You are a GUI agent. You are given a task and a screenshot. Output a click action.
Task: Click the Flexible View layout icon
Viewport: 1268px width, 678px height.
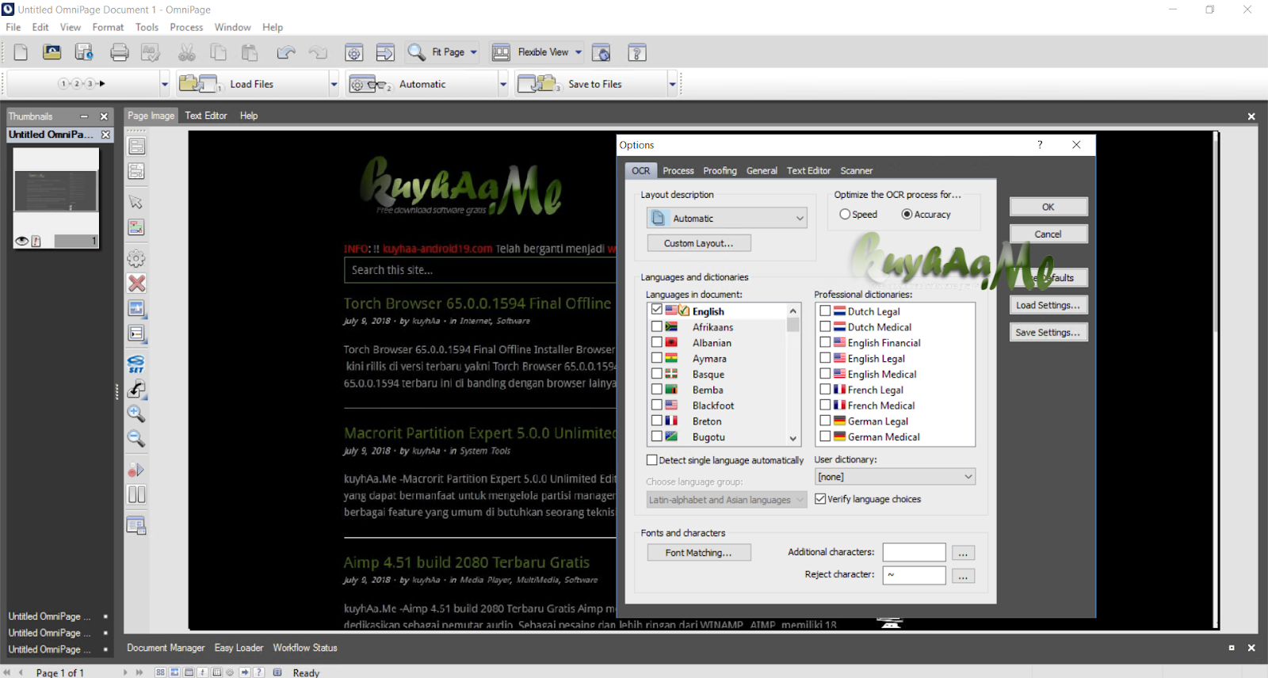click(501, 52)
